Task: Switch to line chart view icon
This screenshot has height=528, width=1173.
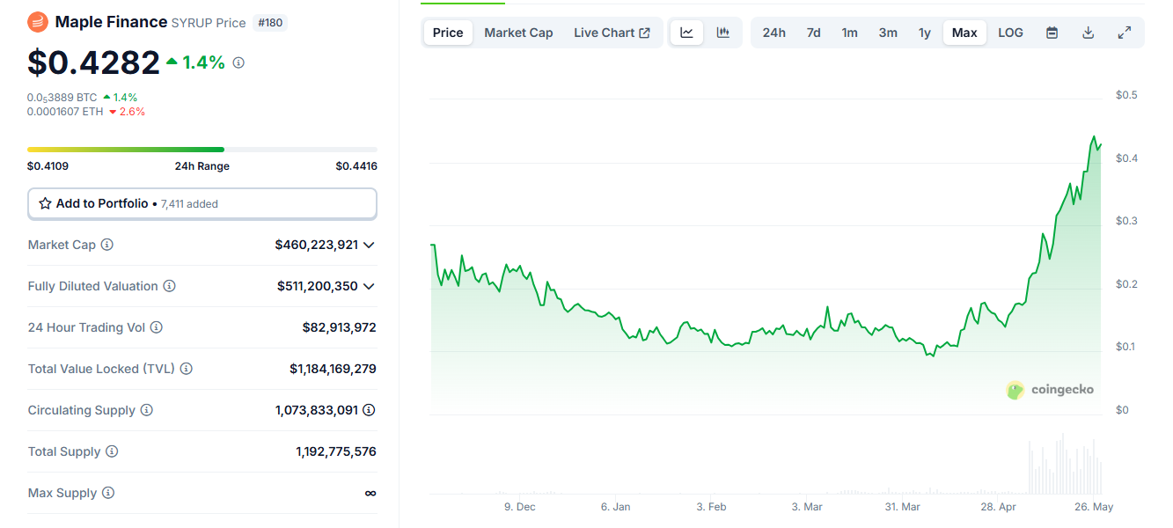Action: [686, 33]
